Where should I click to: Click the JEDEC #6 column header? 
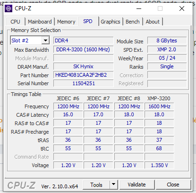tap(68, 98)
